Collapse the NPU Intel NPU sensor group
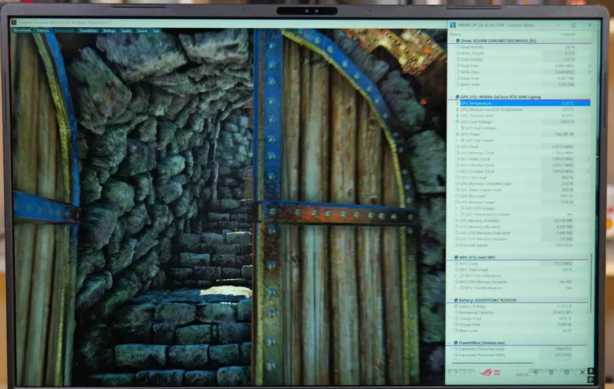This screenshot has height=389, width=614. [451, 257]
